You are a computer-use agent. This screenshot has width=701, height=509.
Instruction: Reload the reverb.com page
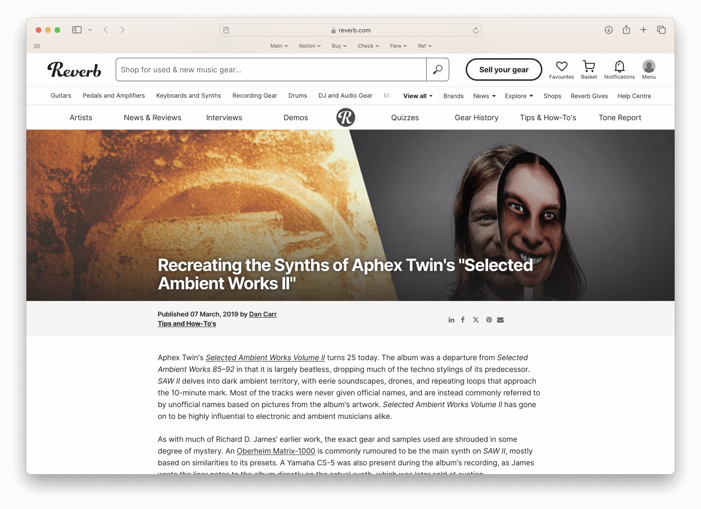point(476,30)
